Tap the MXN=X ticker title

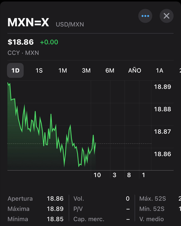28,22
